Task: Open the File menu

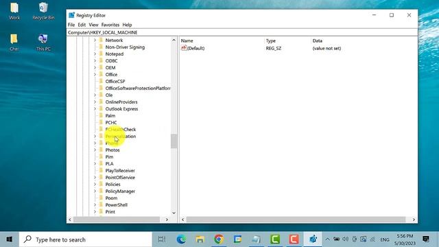Action: (x=71, y=25)
